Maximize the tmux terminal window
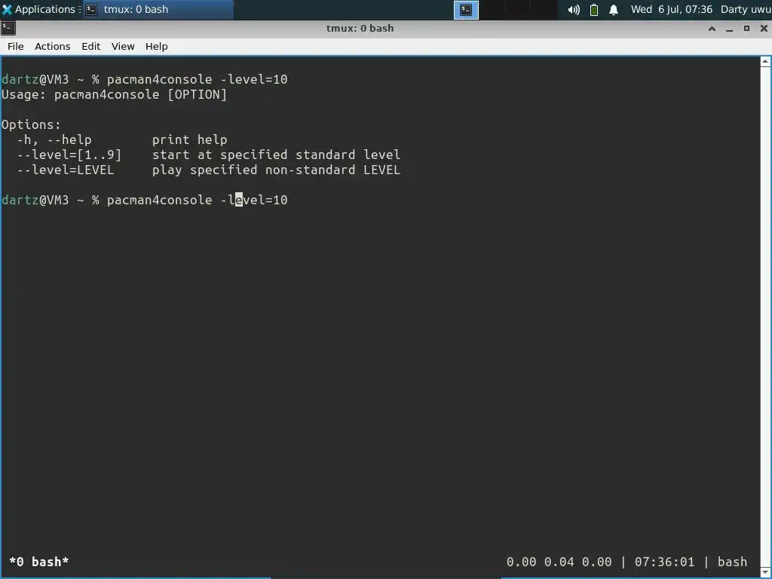772x579 pixels. tap(746, 29)
